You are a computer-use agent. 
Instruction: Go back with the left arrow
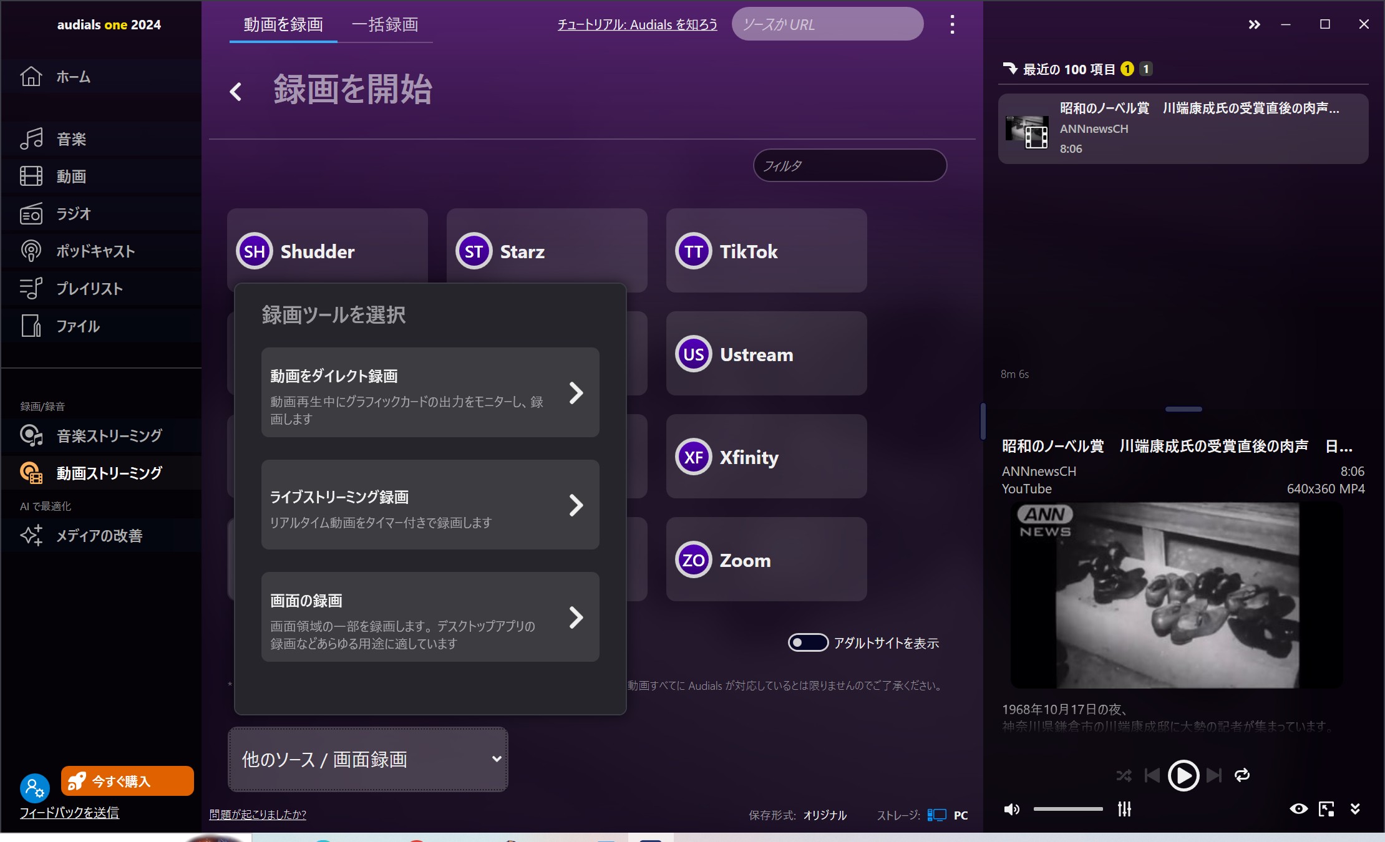point(236,92)
